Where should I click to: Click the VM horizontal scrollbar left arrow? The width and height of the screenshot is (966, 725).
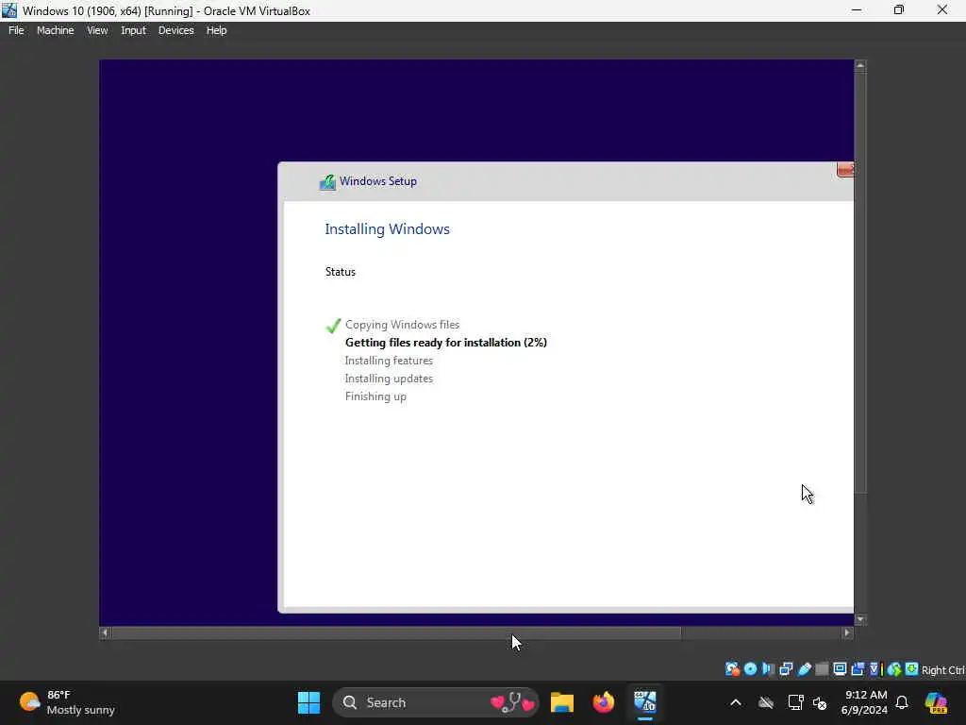(105, 632)
